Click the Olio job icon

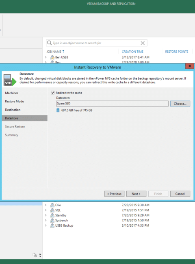(x=52, y=205)
